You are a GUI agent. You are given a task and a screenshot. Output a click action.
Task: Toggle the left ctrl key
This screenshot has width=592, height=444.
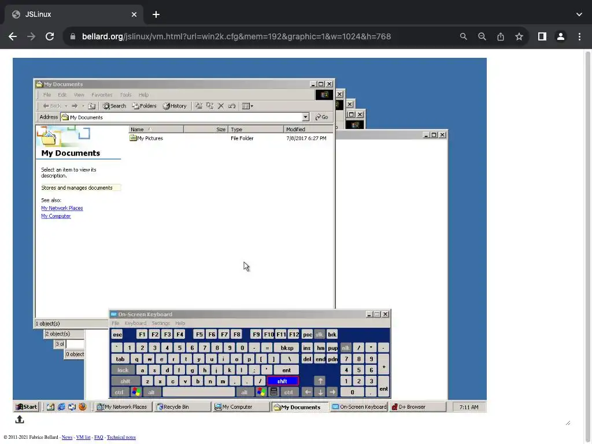point(119,393)
